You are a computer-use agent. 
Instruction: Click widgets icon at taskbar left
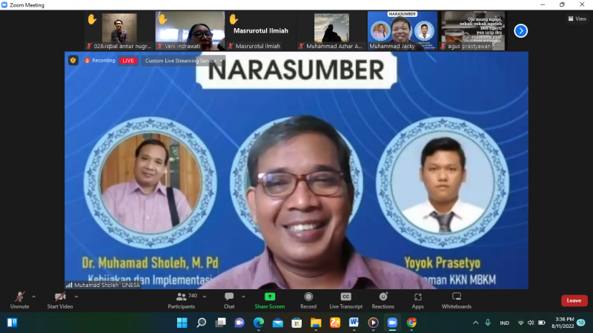12,323
